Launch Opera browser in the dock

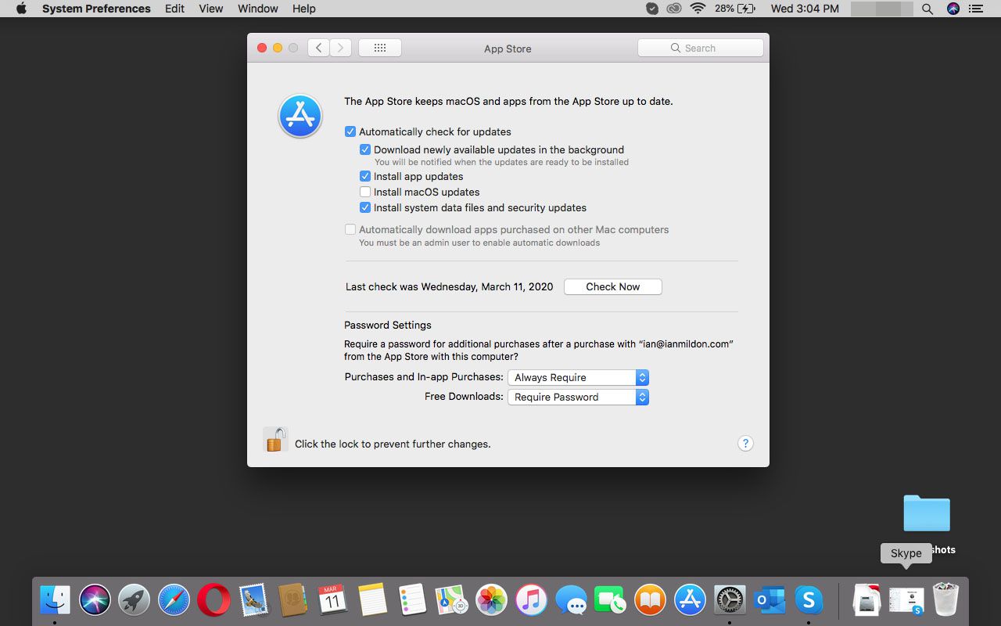coord(213,600)
